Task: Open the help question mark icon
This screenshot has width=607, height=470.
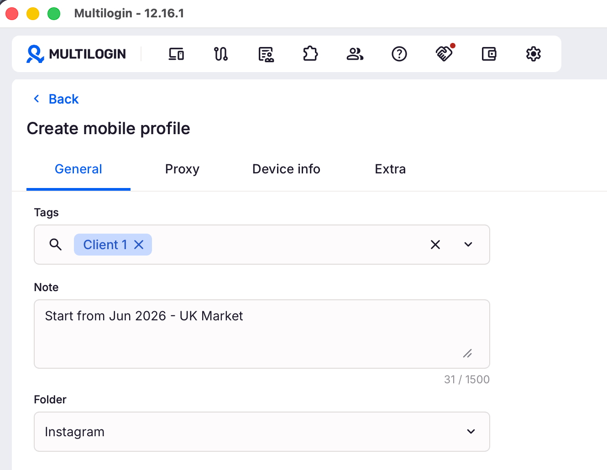Action: [x=399, y=54]
